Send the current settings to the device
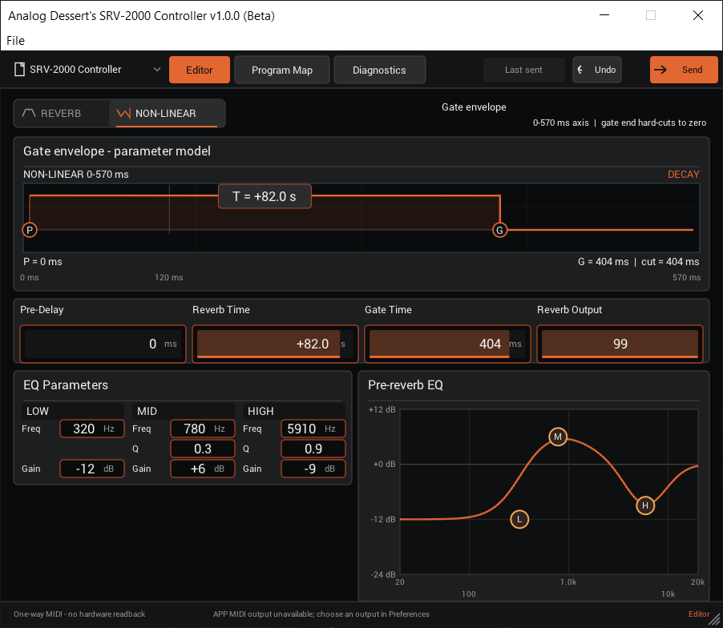Viewport: 723px width, 628px height. (684, 70)
